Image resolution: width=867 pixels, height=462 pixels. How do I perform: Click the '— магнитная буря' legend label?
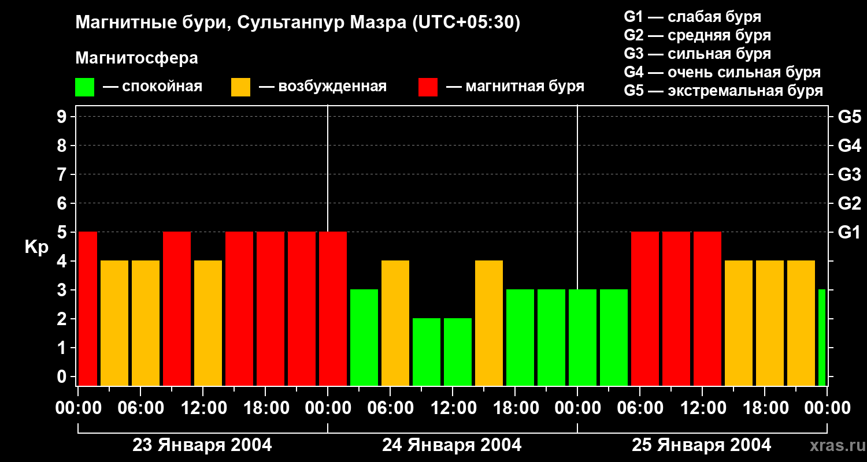515,87
